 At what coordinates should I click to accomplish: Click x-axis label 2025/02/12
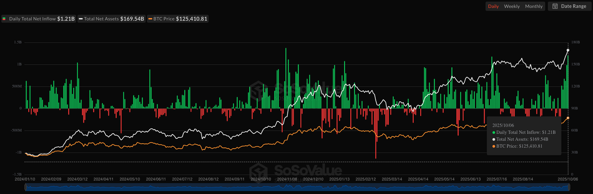(x=366, y=179)
